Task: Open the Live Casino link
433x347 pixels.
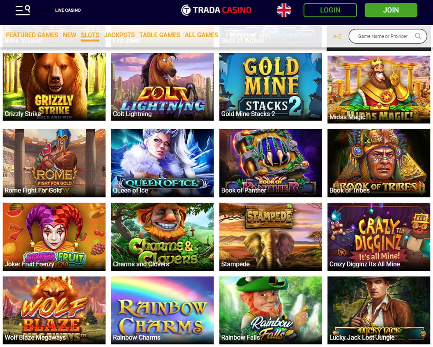Action: point(68,10)
